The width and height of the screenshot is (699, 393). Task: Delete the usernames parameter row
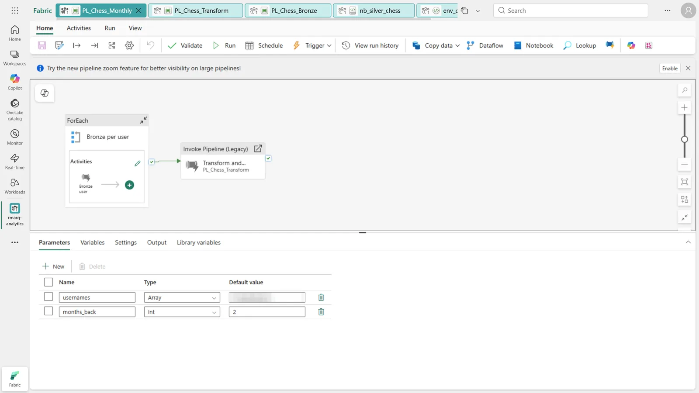[321, 297]
